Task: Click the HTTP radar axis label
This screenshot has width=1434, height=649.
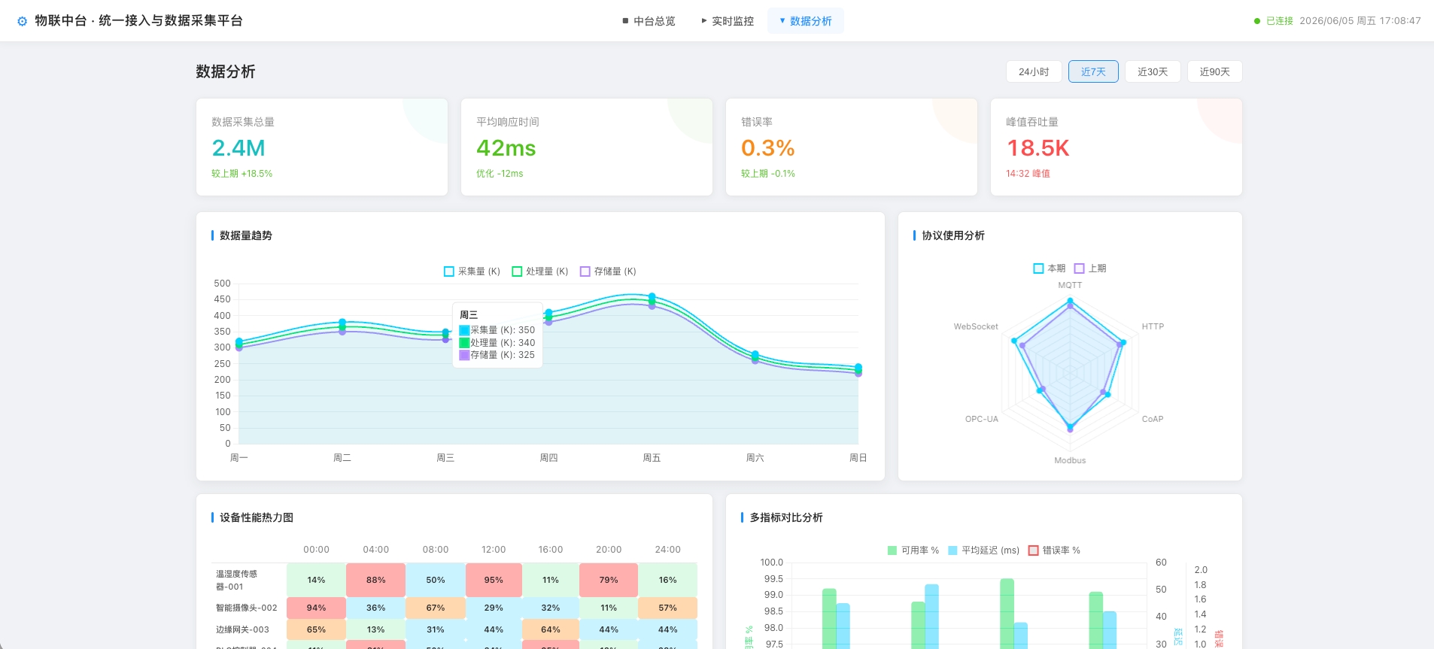Action: pos(1153,327)
